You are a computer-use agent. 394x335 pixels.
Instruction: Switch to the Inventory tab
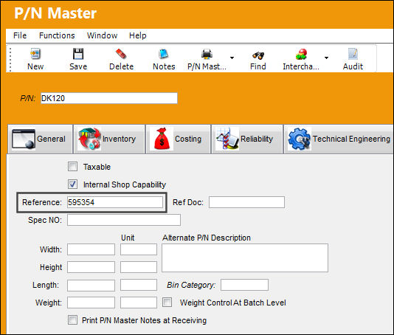pyautogui.click(x=108, y=139)
